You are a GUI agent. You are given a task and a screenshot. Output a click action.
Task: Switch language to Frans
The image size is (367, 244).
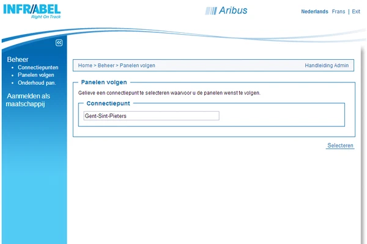(x=338, y=12)
